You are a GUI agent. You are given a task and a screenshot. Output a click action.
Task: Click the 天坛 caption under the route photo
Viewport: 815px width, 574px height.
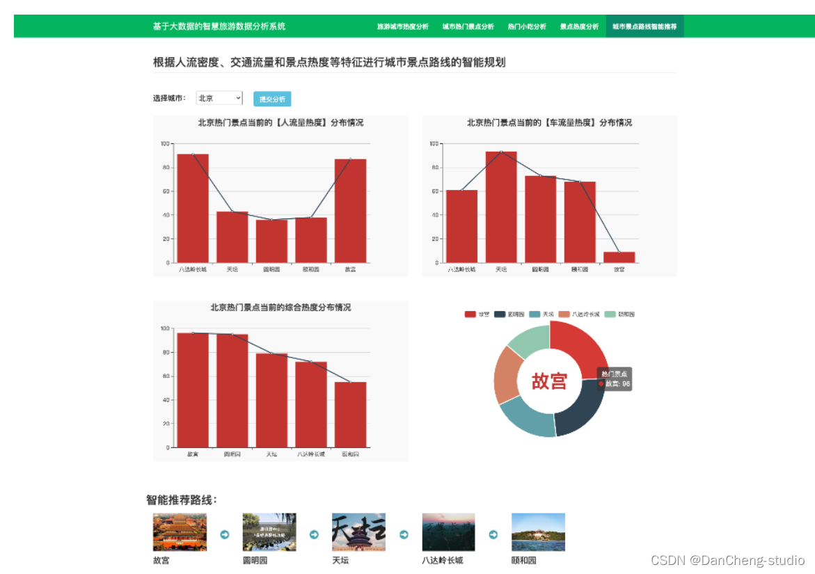click(x=340, y=561)
